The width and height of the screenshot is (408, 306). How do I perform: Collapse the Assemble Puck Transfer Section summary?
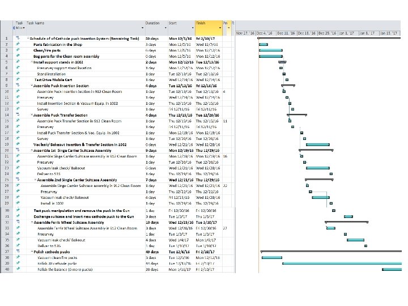[32, 115]
